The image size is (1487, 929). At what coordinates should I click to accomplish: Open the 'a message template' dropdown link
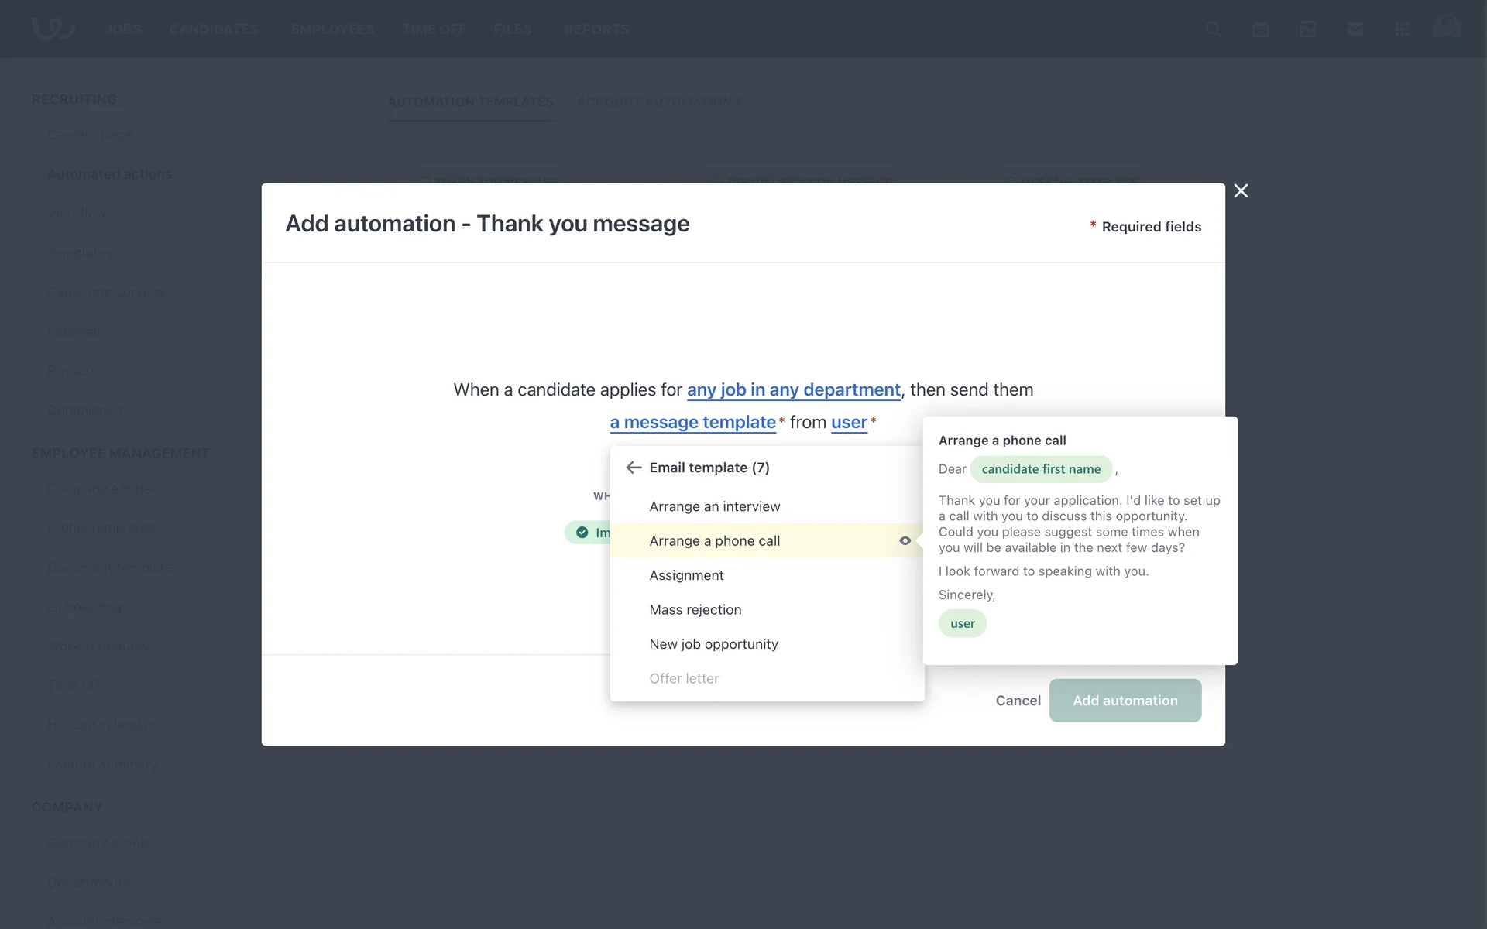coord(692,423)
